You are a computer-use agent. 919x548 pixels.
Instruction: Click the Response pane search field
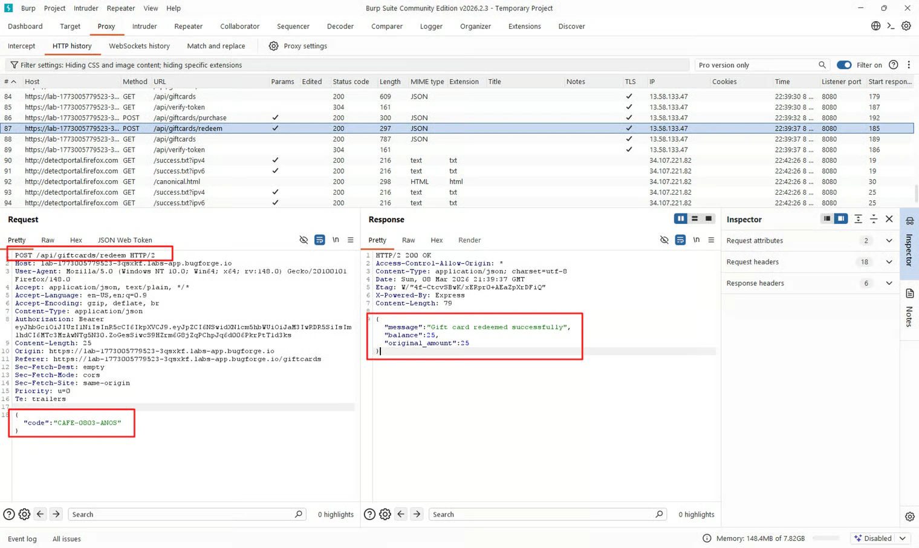[x=547, y=514]
